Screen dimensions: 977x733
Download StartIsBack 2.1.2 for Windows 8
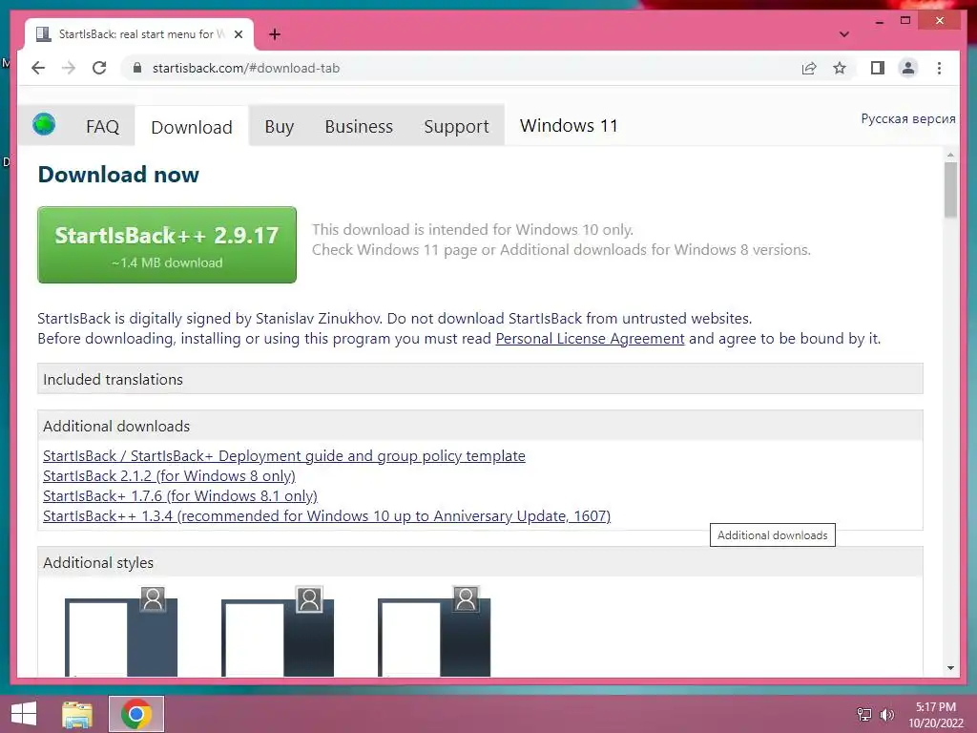tap(169, 475)
